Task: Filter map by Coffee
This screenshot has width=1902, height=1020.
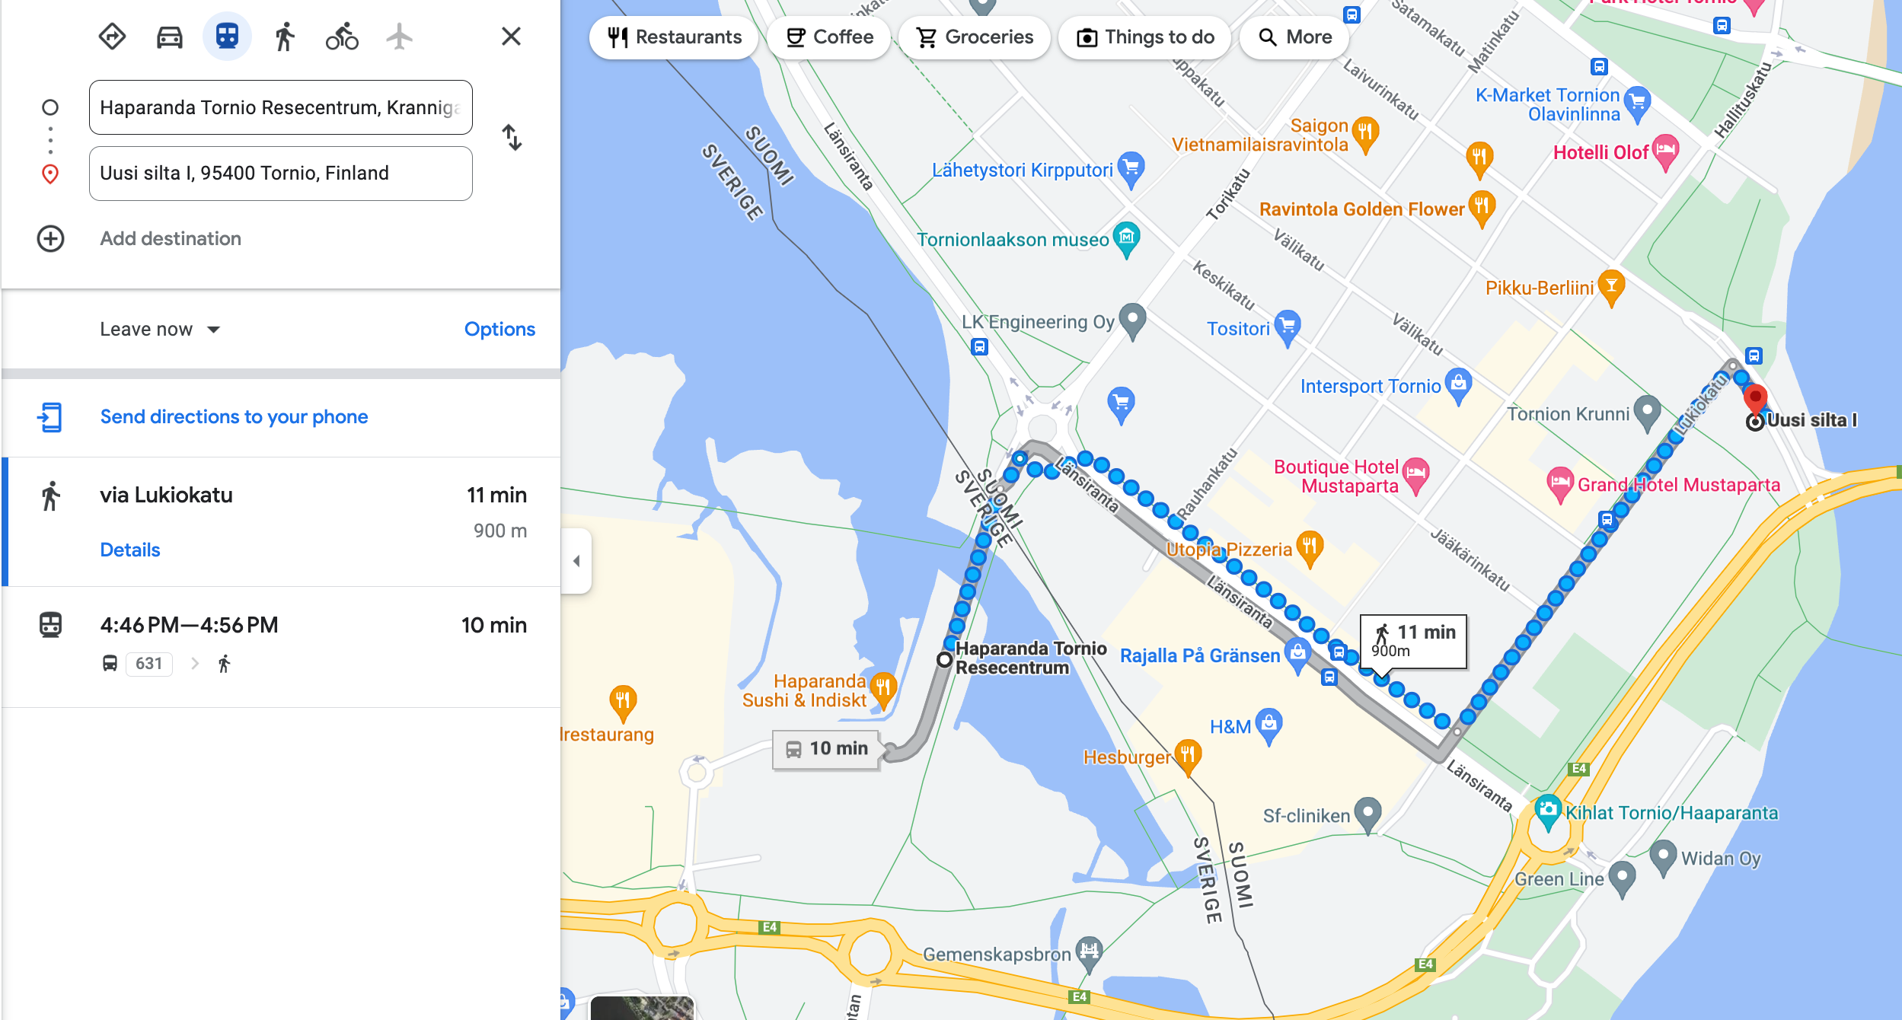Action: tap(829, 37)
